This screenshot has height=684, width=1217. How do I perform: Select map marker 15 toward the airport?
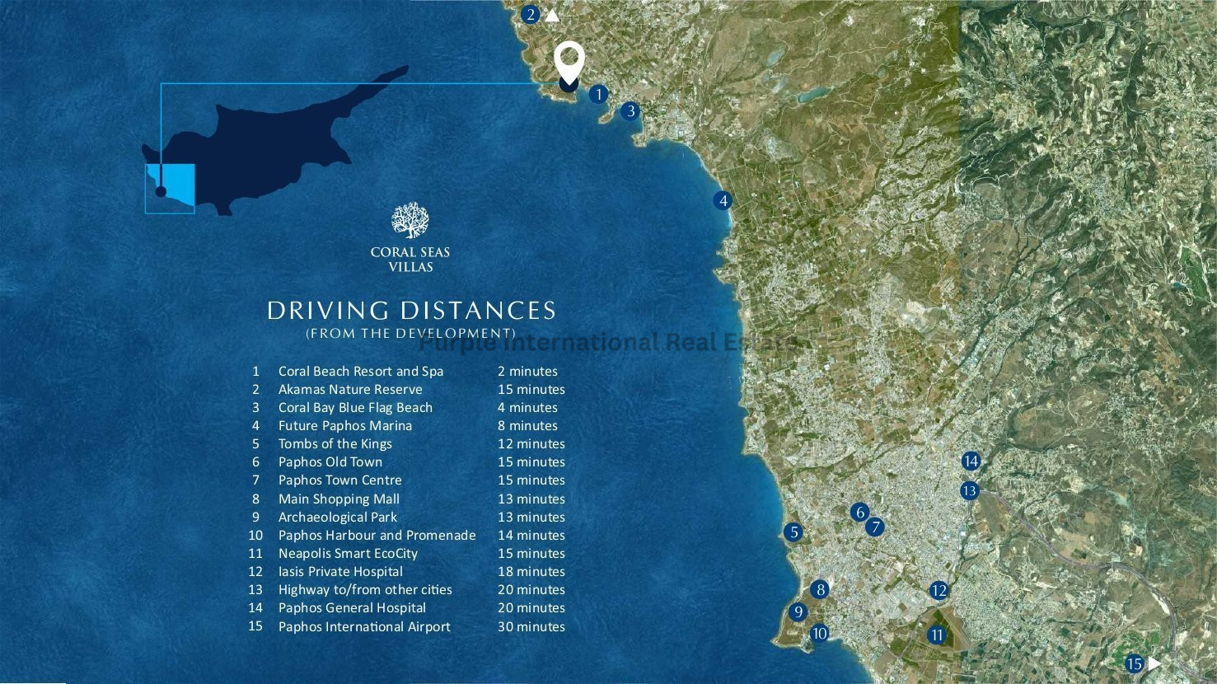tap(1135, 663)
